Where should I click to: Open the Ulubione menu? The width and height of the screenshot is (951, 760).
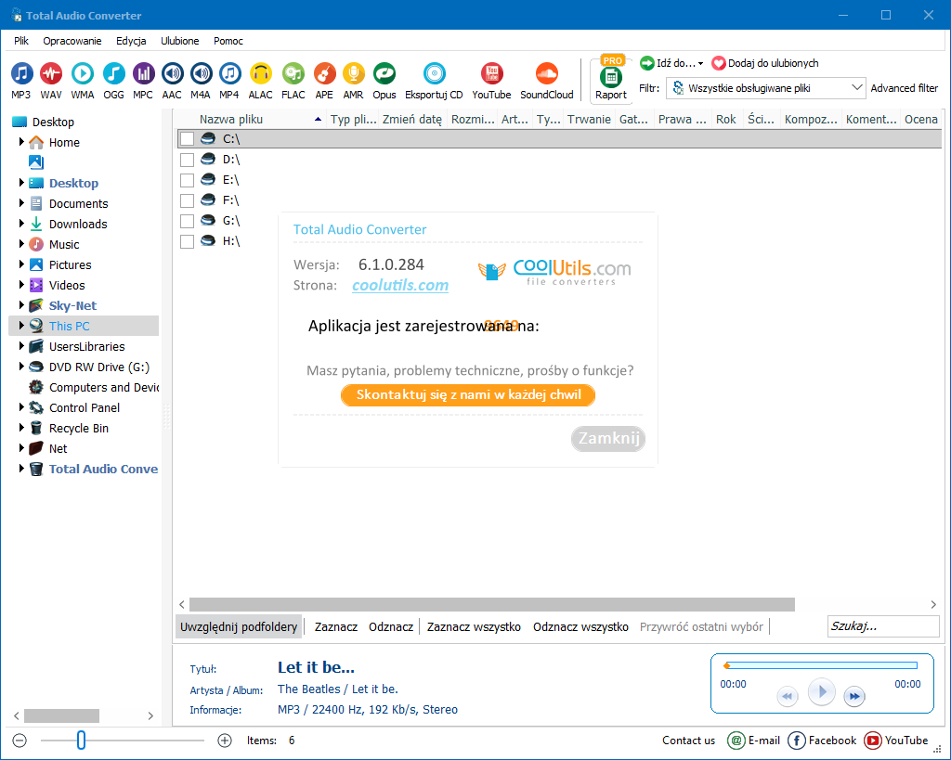pyautogui.click(x=179, y=41)
